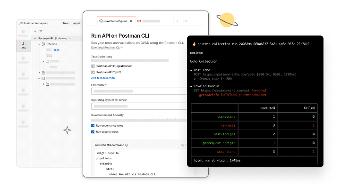Click 'total run duration: 1748ms' in terminal
The width and height of the screenshot is (340, 189).
pyautogui.click(x=217, y=160)
